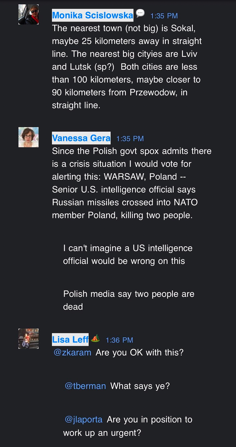Click the 1:35 PM timestamp on Monika's message
This screenshot has height=447, width=236.
[x=164, y=16]
